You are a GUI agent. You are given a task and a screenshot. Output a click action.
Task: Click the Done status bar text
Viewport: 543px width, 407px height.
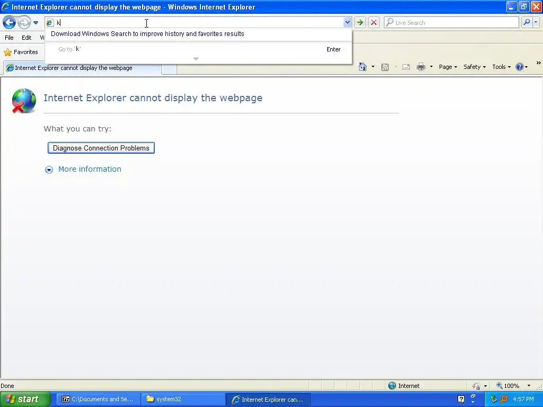click(x=7, y=386)
